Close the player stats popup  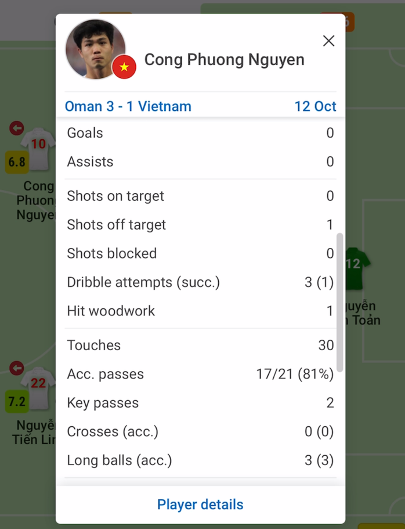(328, 41)
